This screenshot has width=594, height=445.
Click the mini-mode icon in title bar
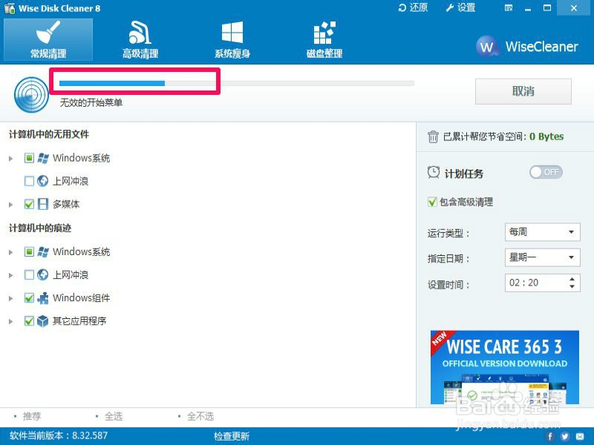pyautogui.click(x=509, y=8)
